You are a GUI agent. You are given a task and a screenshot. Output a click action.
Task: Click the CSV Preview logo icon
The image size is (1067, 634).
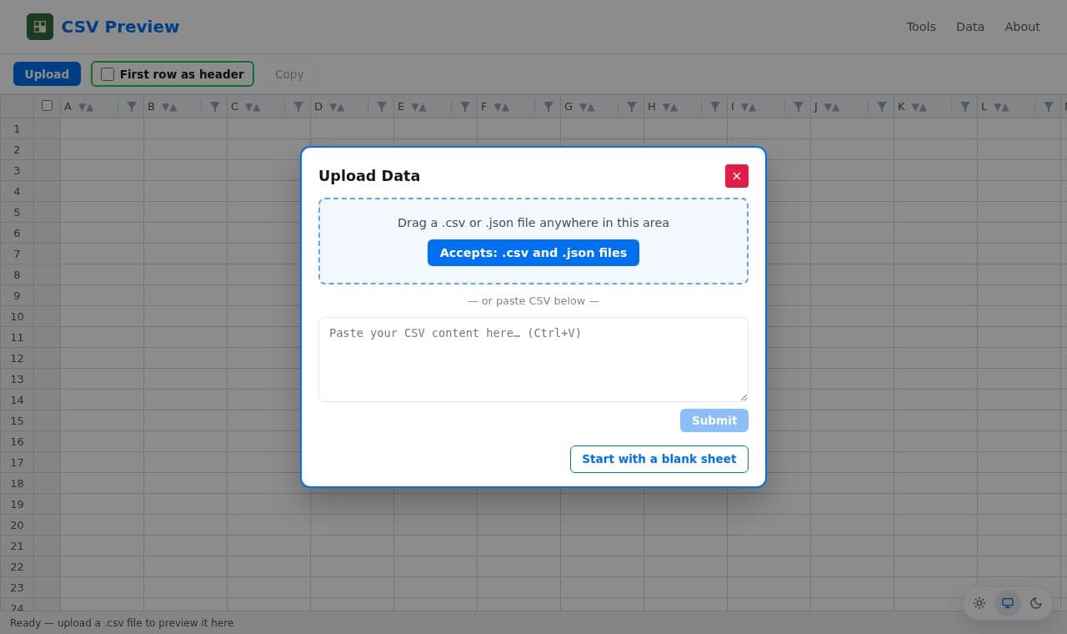tap(40, 27)
